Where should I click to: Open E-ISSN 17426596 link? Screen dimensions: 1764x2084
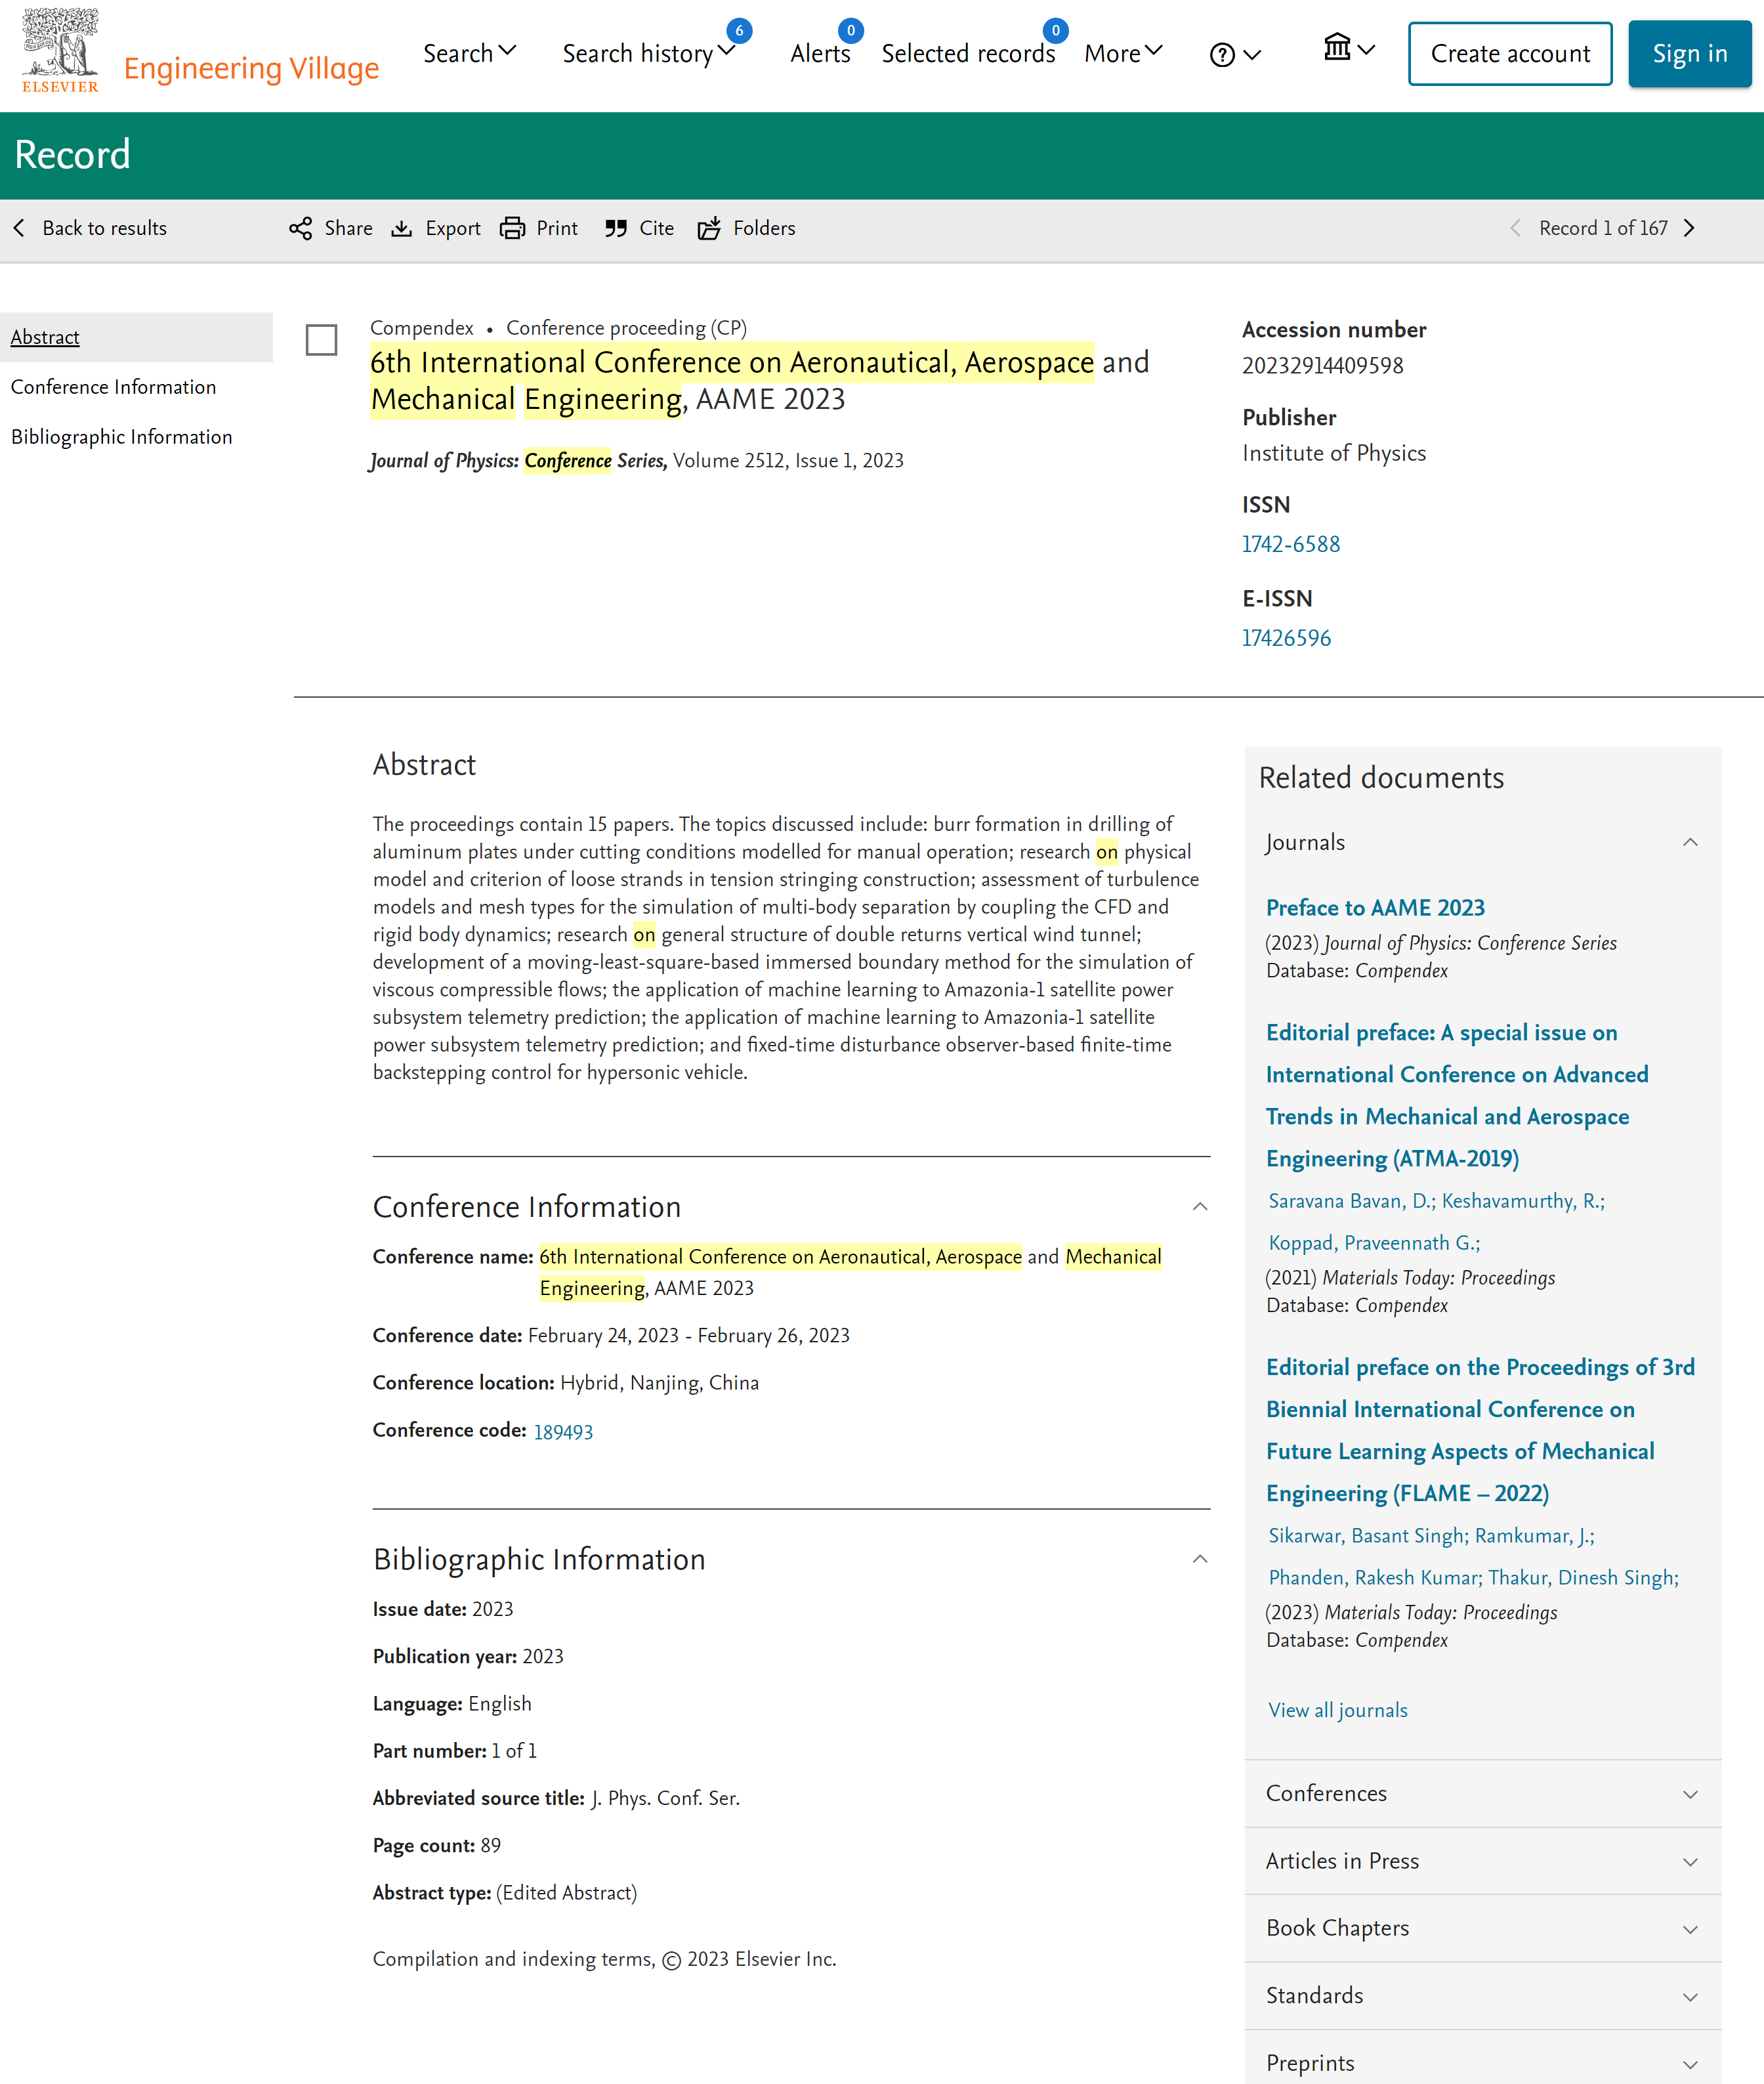tap(1286, 638)
